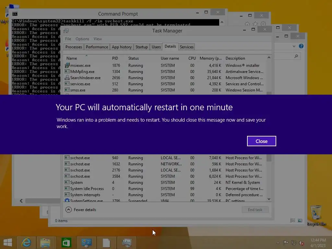
Task: Click the 'Windows® installer' description cell
Action: pos(243,65)
